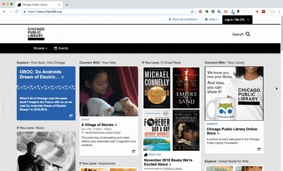The image size is (283, 171).
Task: Open Chicago Public Library Online Store link
Action: point(232,131)
